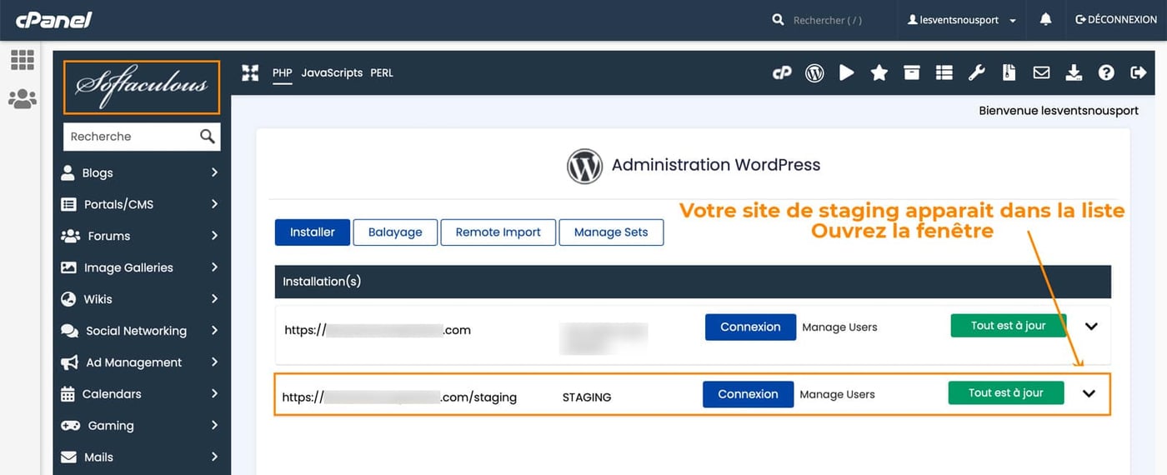The width and height of the screenshot is (1167, 475).
Task: Click the Installer button
Action: point(313,232)
